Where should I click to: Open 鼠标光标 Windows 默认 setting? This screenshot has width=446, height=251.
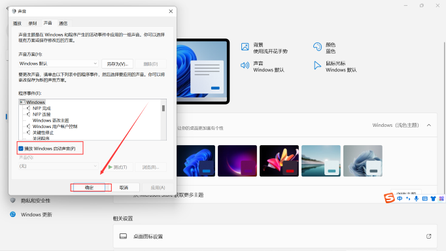coord(335,67)
